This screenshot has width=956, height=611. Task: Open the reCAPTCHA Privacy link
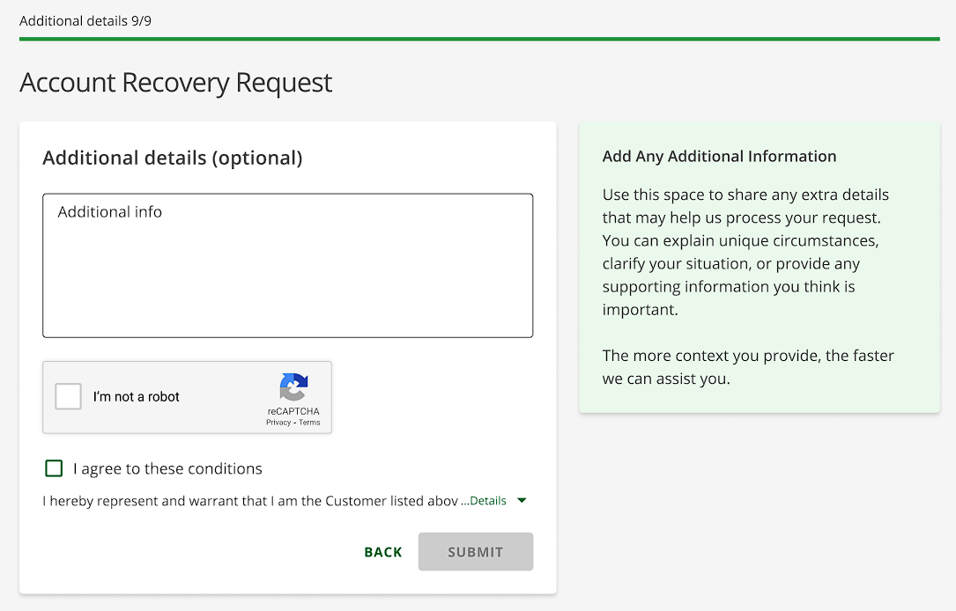pyautogui.click(x=278, y=422)
